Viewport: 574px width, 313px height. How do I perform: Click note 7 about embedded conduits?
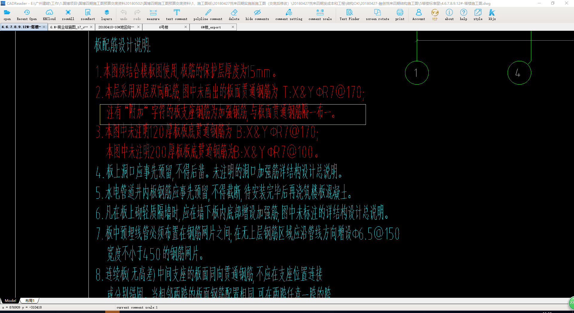[248, 234]
